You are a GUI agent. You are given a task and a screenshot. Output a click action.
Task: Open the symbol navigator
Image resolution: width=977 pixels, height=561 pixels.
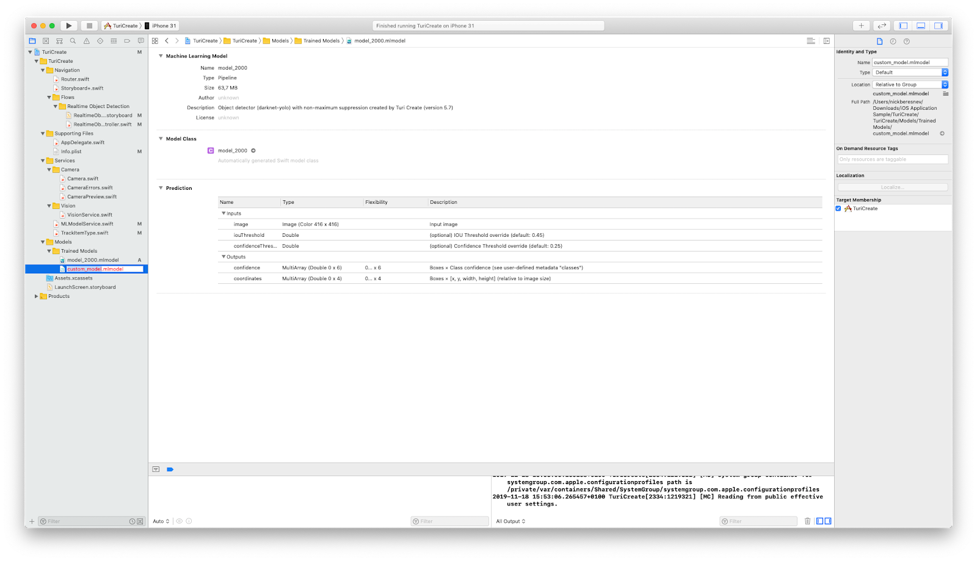click(x=59, y=41)
